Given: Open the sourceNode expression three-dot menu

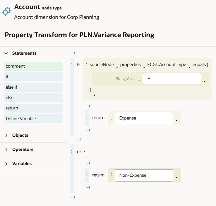Looking at the screenshot, I should (86, 65).
